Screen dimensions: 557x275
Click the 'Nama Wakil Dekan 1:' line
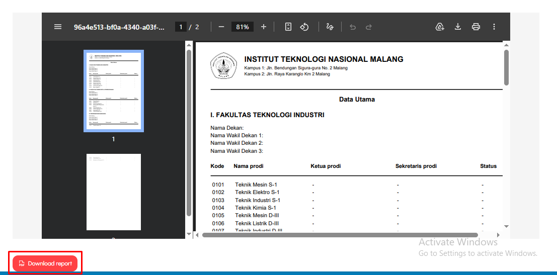[236, 136]
